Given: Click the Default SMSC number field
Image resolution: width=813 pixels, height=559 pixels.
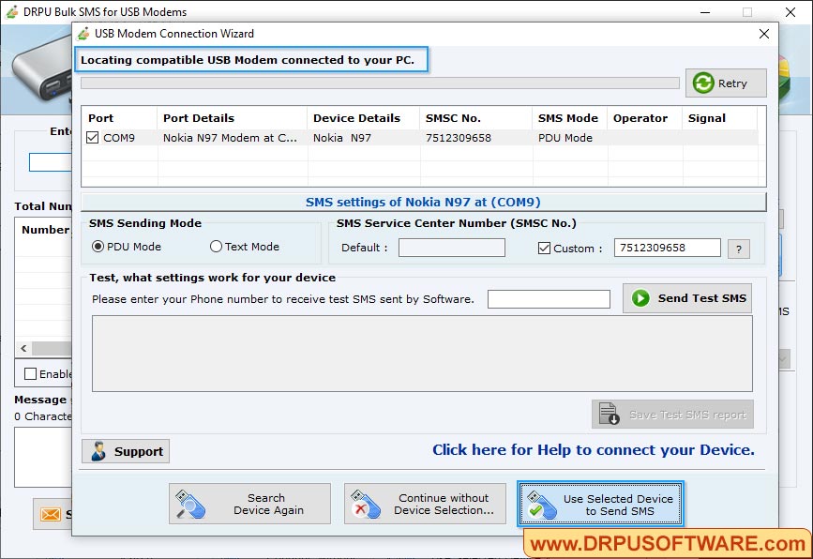Looking at the screenshot, I should pos(452,248).
